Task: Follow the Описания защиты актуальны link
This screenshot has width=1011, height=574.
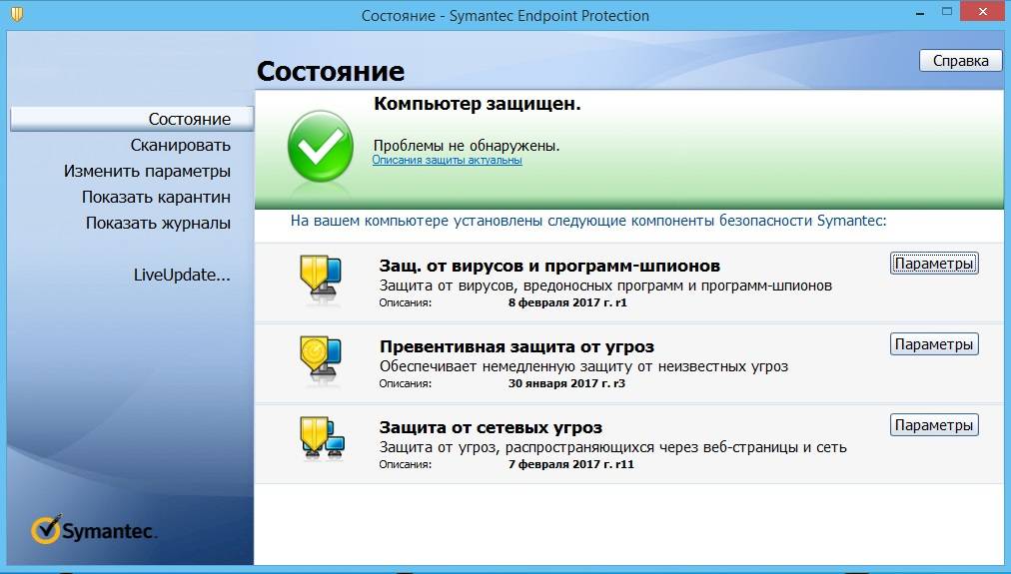Action: tap(447, 160)
